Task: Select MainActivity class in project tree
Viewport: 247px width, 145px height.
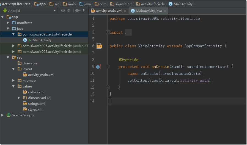Action: (42, 40)
